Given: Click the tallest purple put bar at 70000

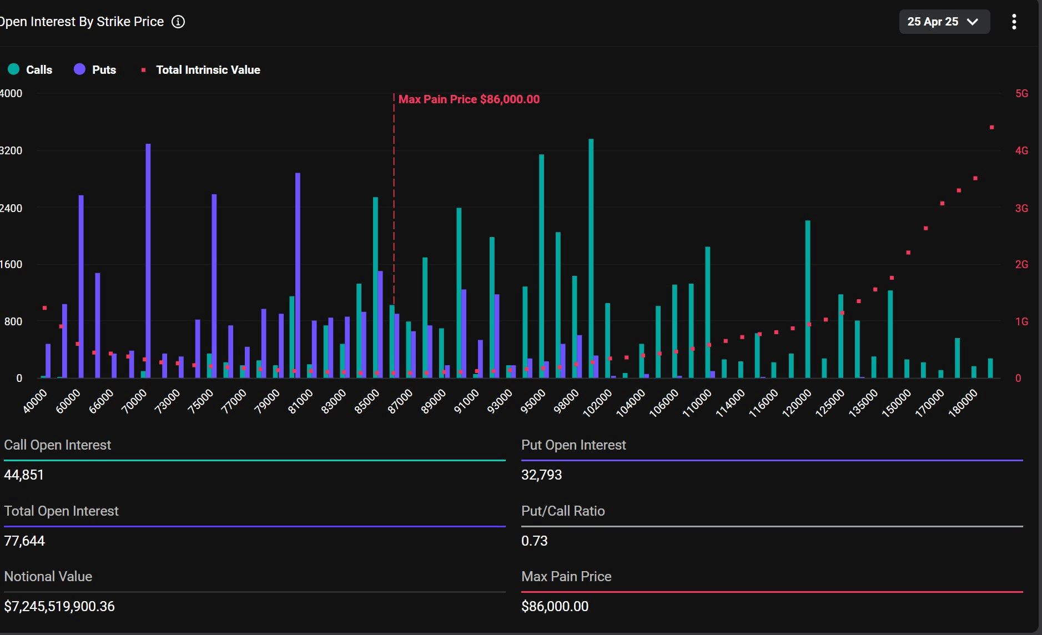Looking at the screenshot, I should (148, 261).
